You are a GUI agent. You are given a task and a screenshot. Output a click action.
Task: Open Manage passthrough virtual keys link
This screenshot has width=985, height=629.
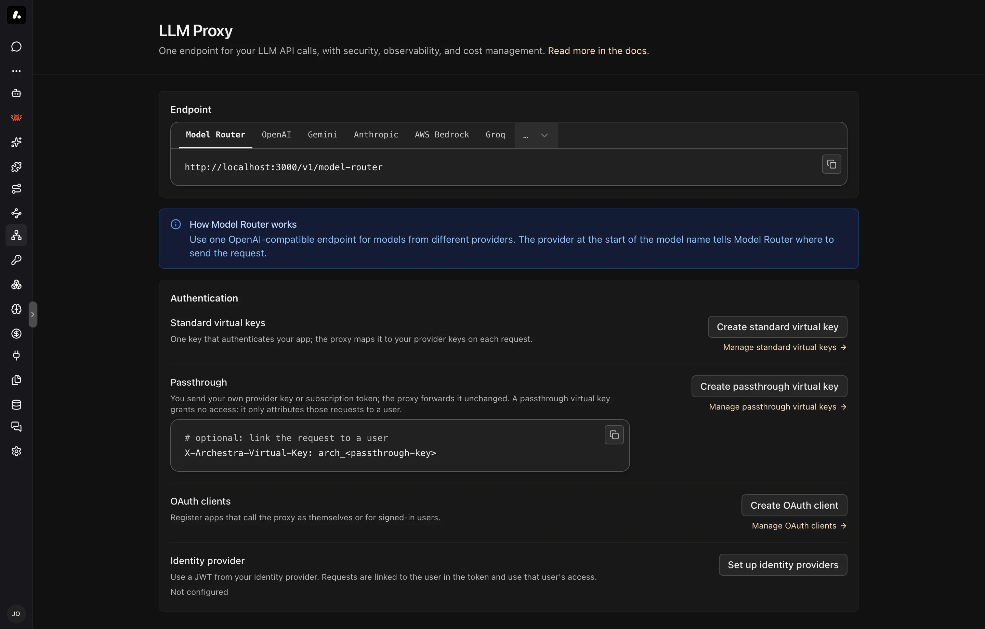tap(778, 407)
